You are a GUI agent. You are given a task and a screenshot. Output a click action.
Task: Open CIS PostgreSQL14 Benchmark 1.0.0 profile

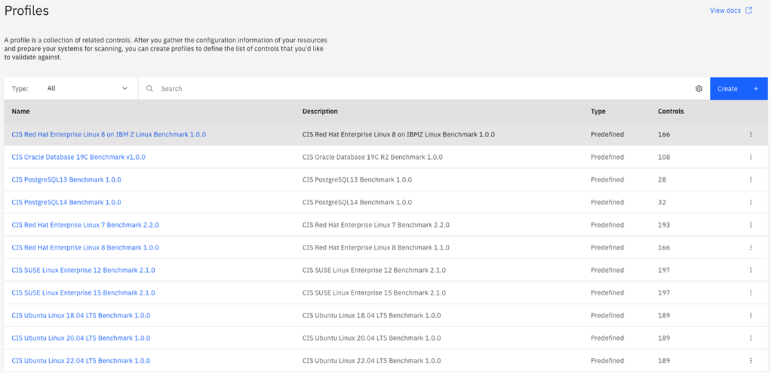[66, 202]
